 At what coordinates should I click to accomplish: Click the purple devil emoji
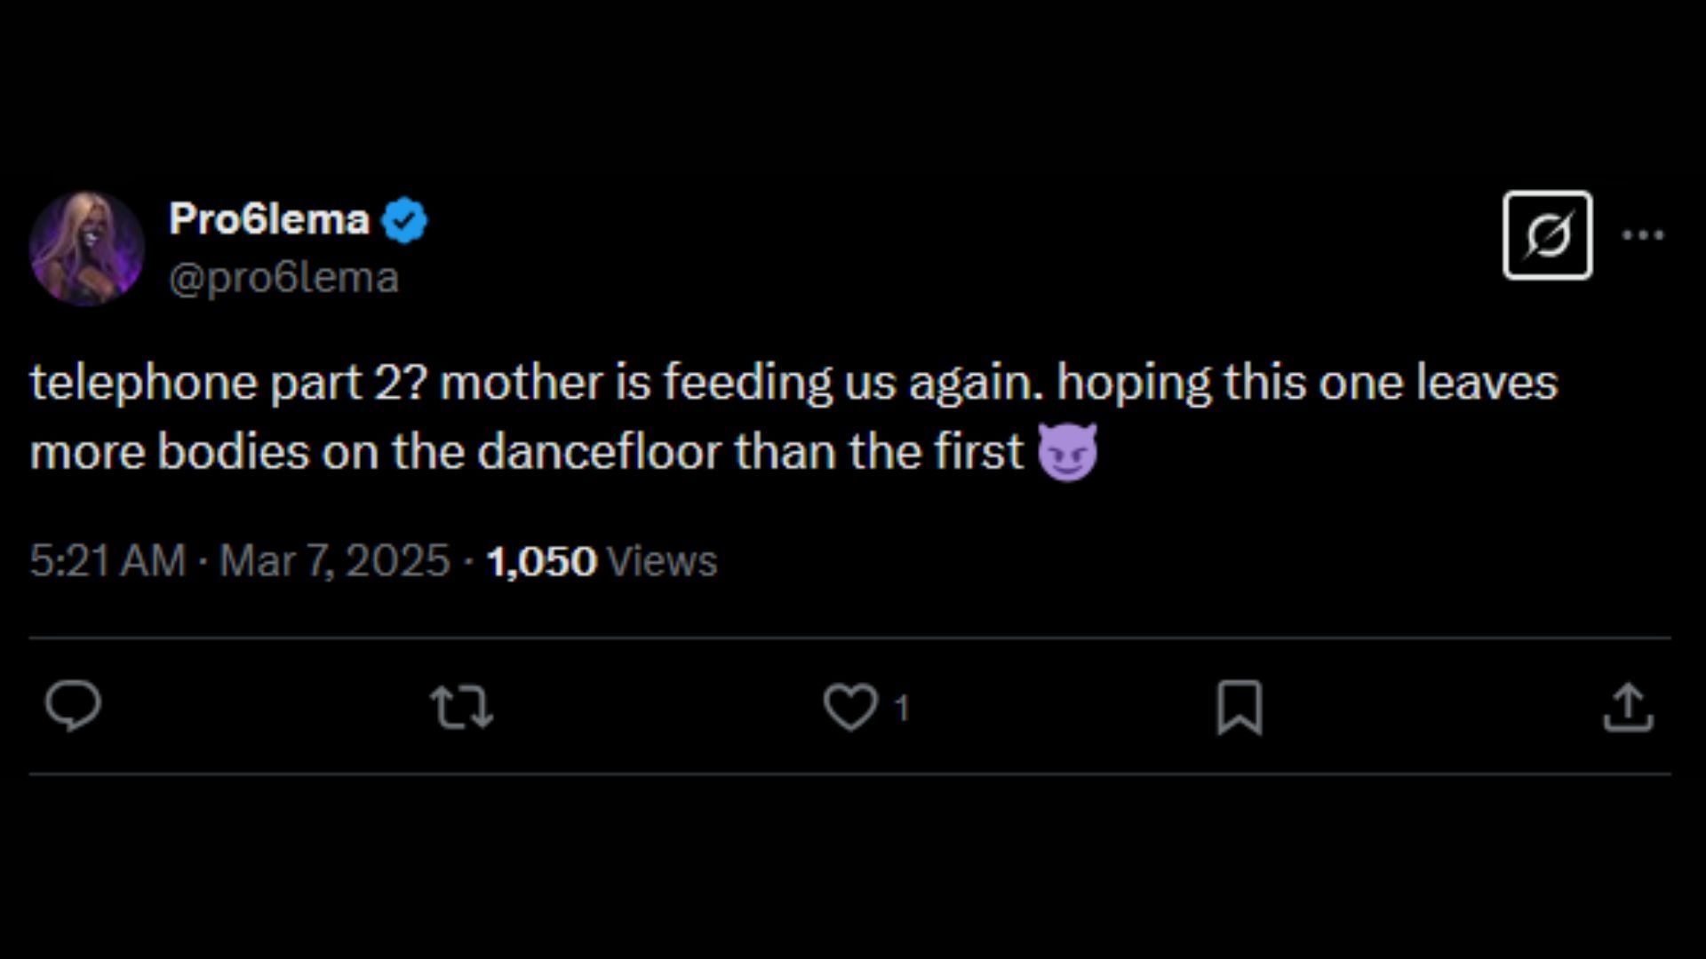pyautogui.click(x=1067, y=452)
